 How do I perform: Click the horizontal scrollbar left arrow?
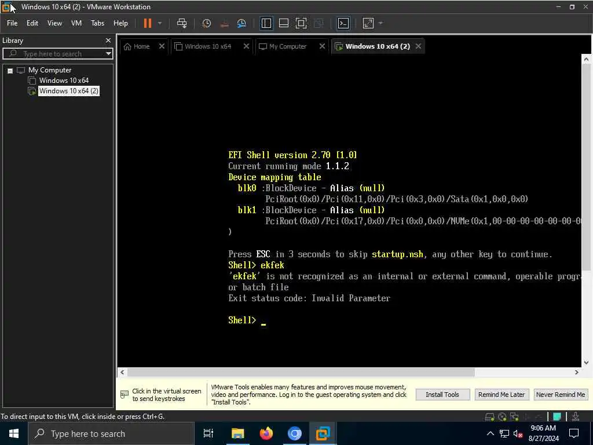pos(122,373)
